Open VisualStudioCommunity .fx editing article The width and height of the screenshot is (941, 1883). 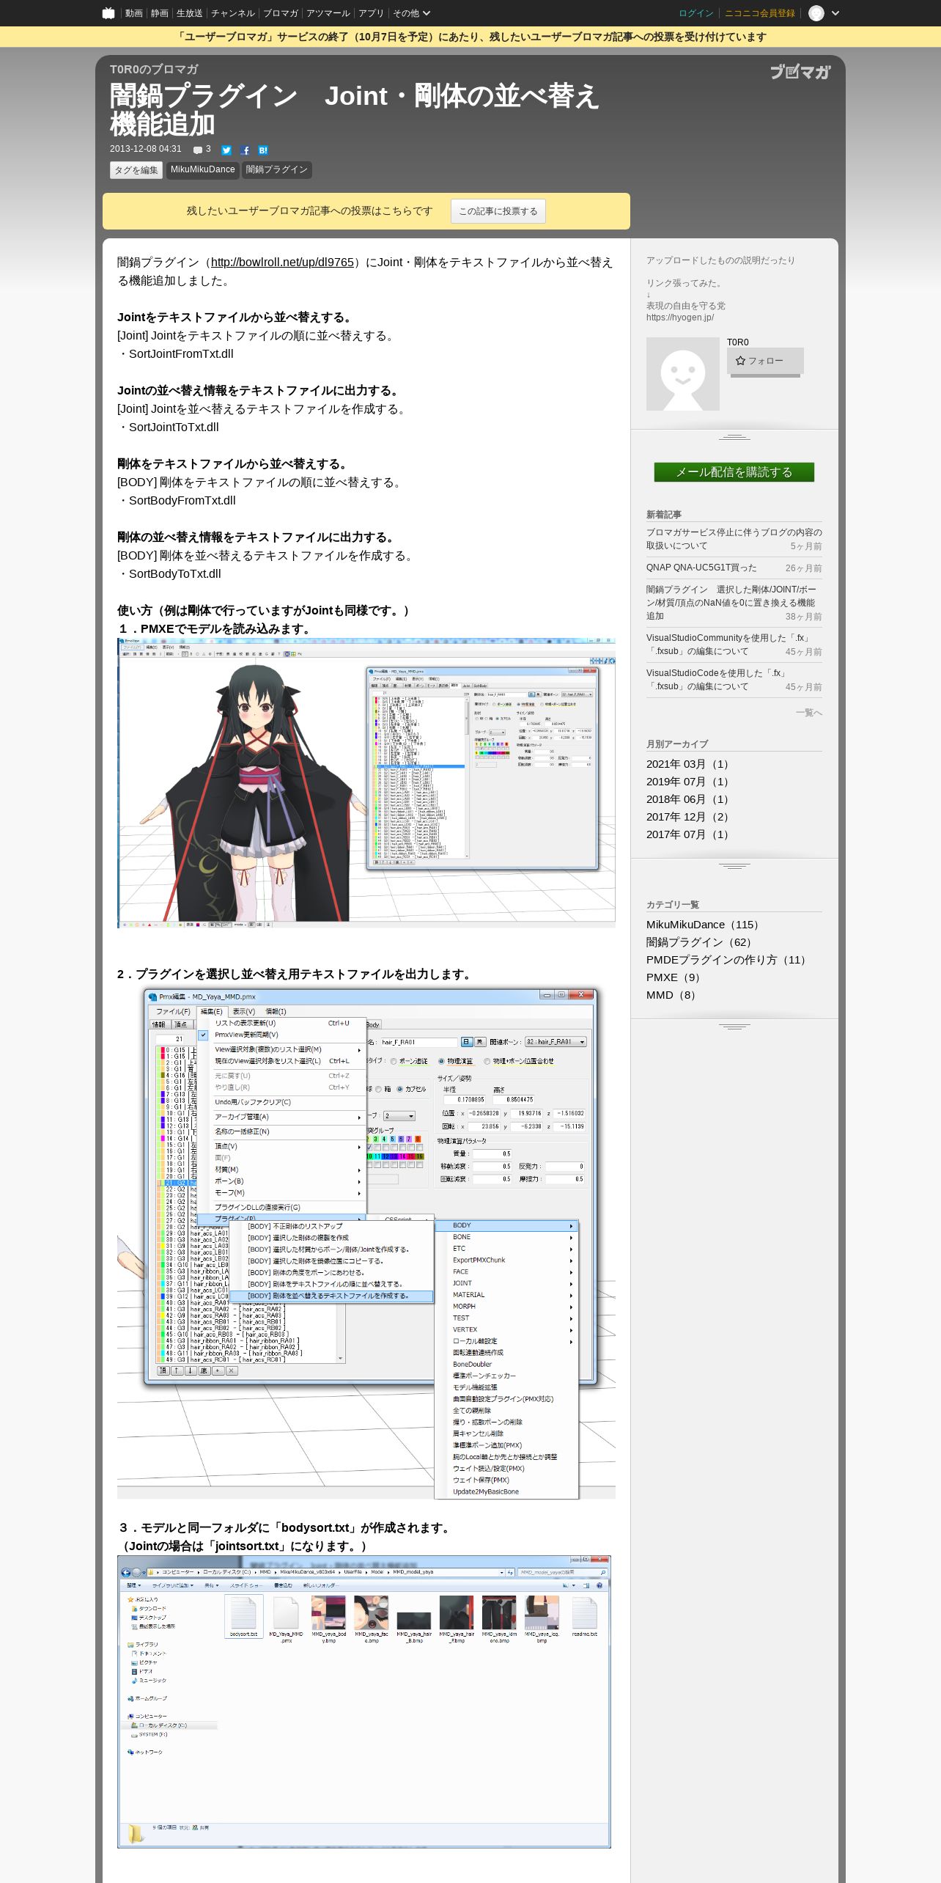pos(728,645)
